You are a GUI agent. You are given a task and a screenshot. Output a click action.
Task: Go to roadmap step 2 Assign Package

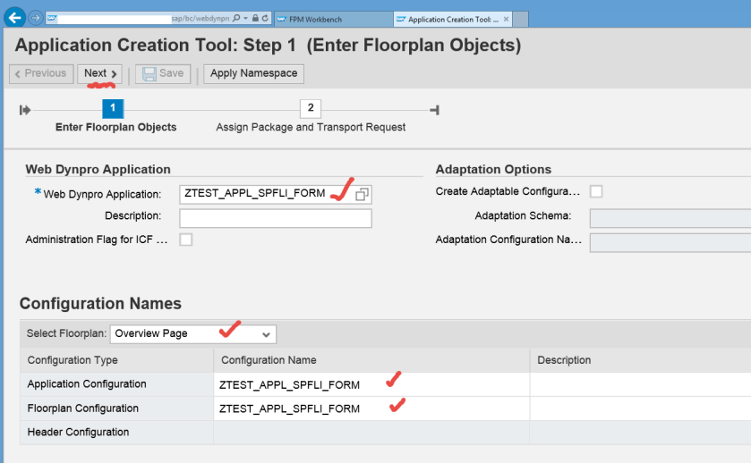pyautogui.click(x=310, y=110)
